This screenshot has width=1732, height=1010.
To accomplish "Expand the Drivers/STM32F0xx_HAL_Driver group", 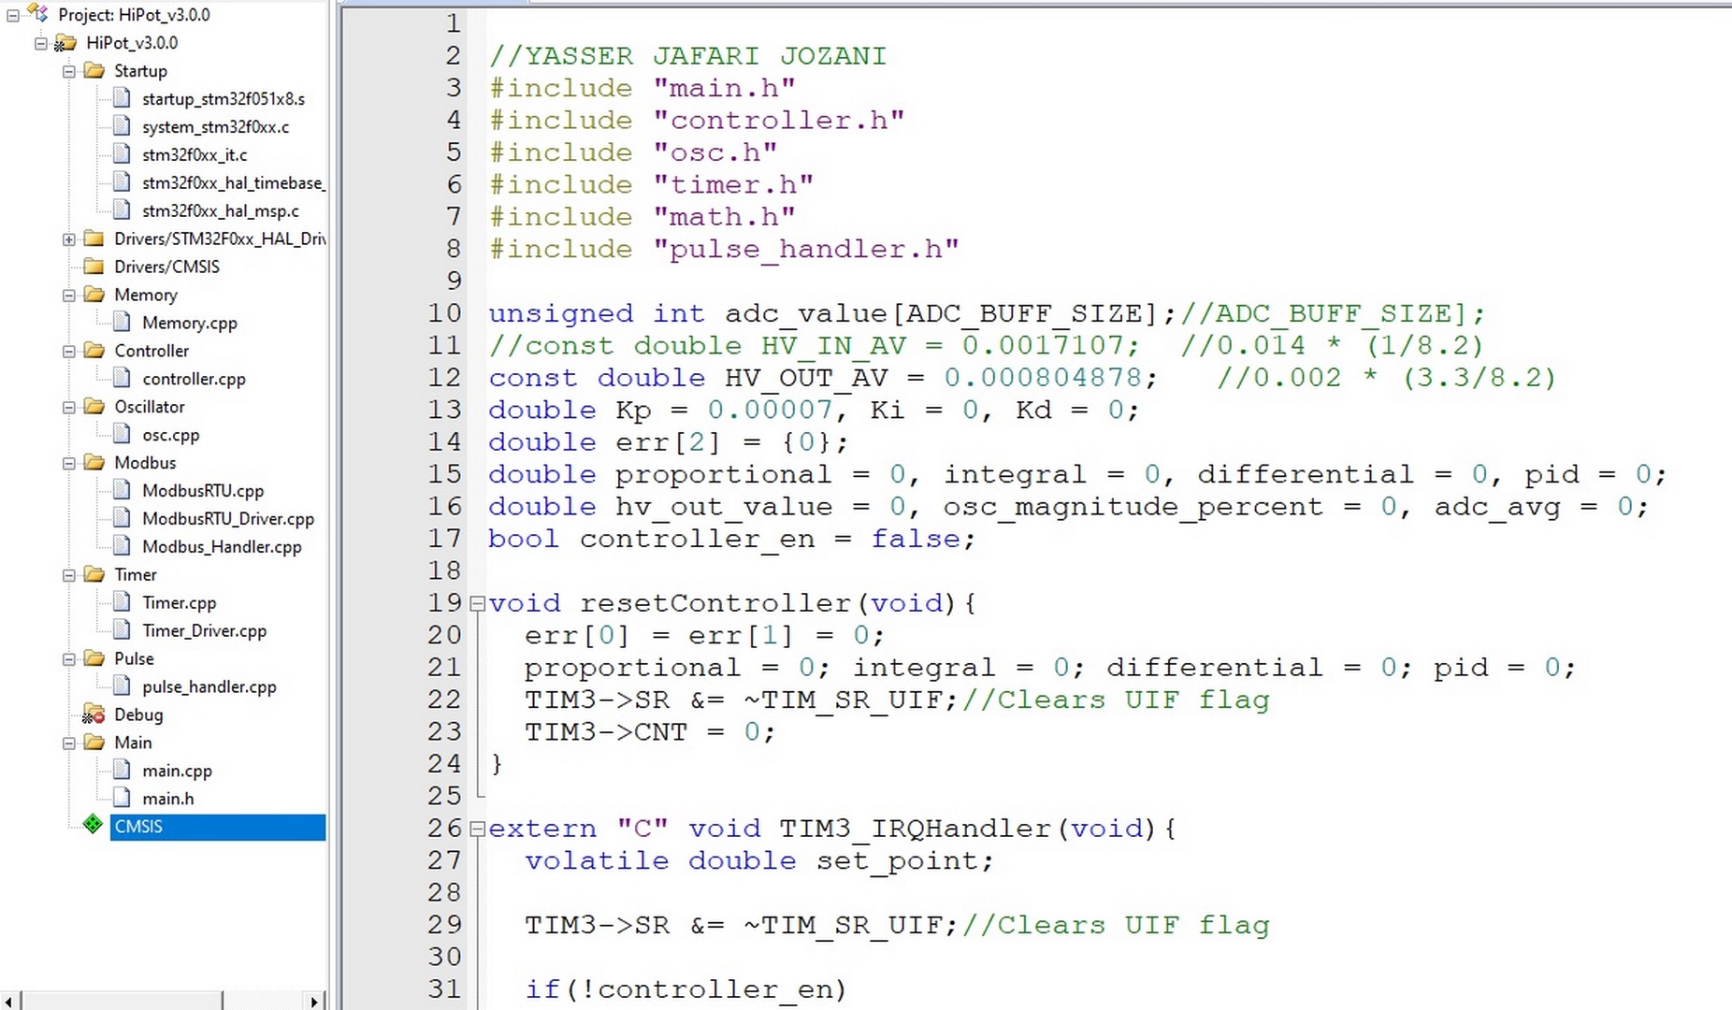I will pyautogui.click(x=69, y=239).
